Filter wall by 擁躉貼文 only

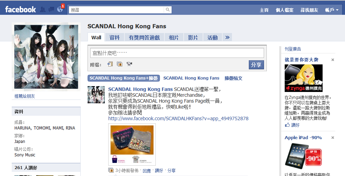(x=233, y=78)
